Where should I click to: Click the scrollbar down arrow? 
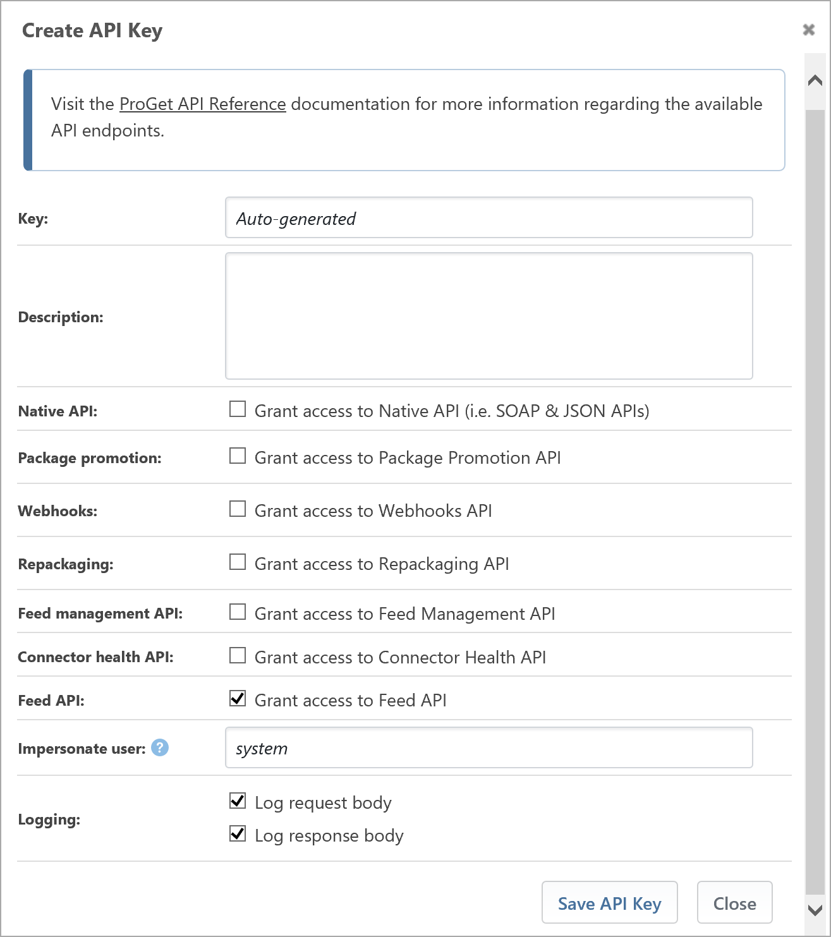[x=815, y=910]
